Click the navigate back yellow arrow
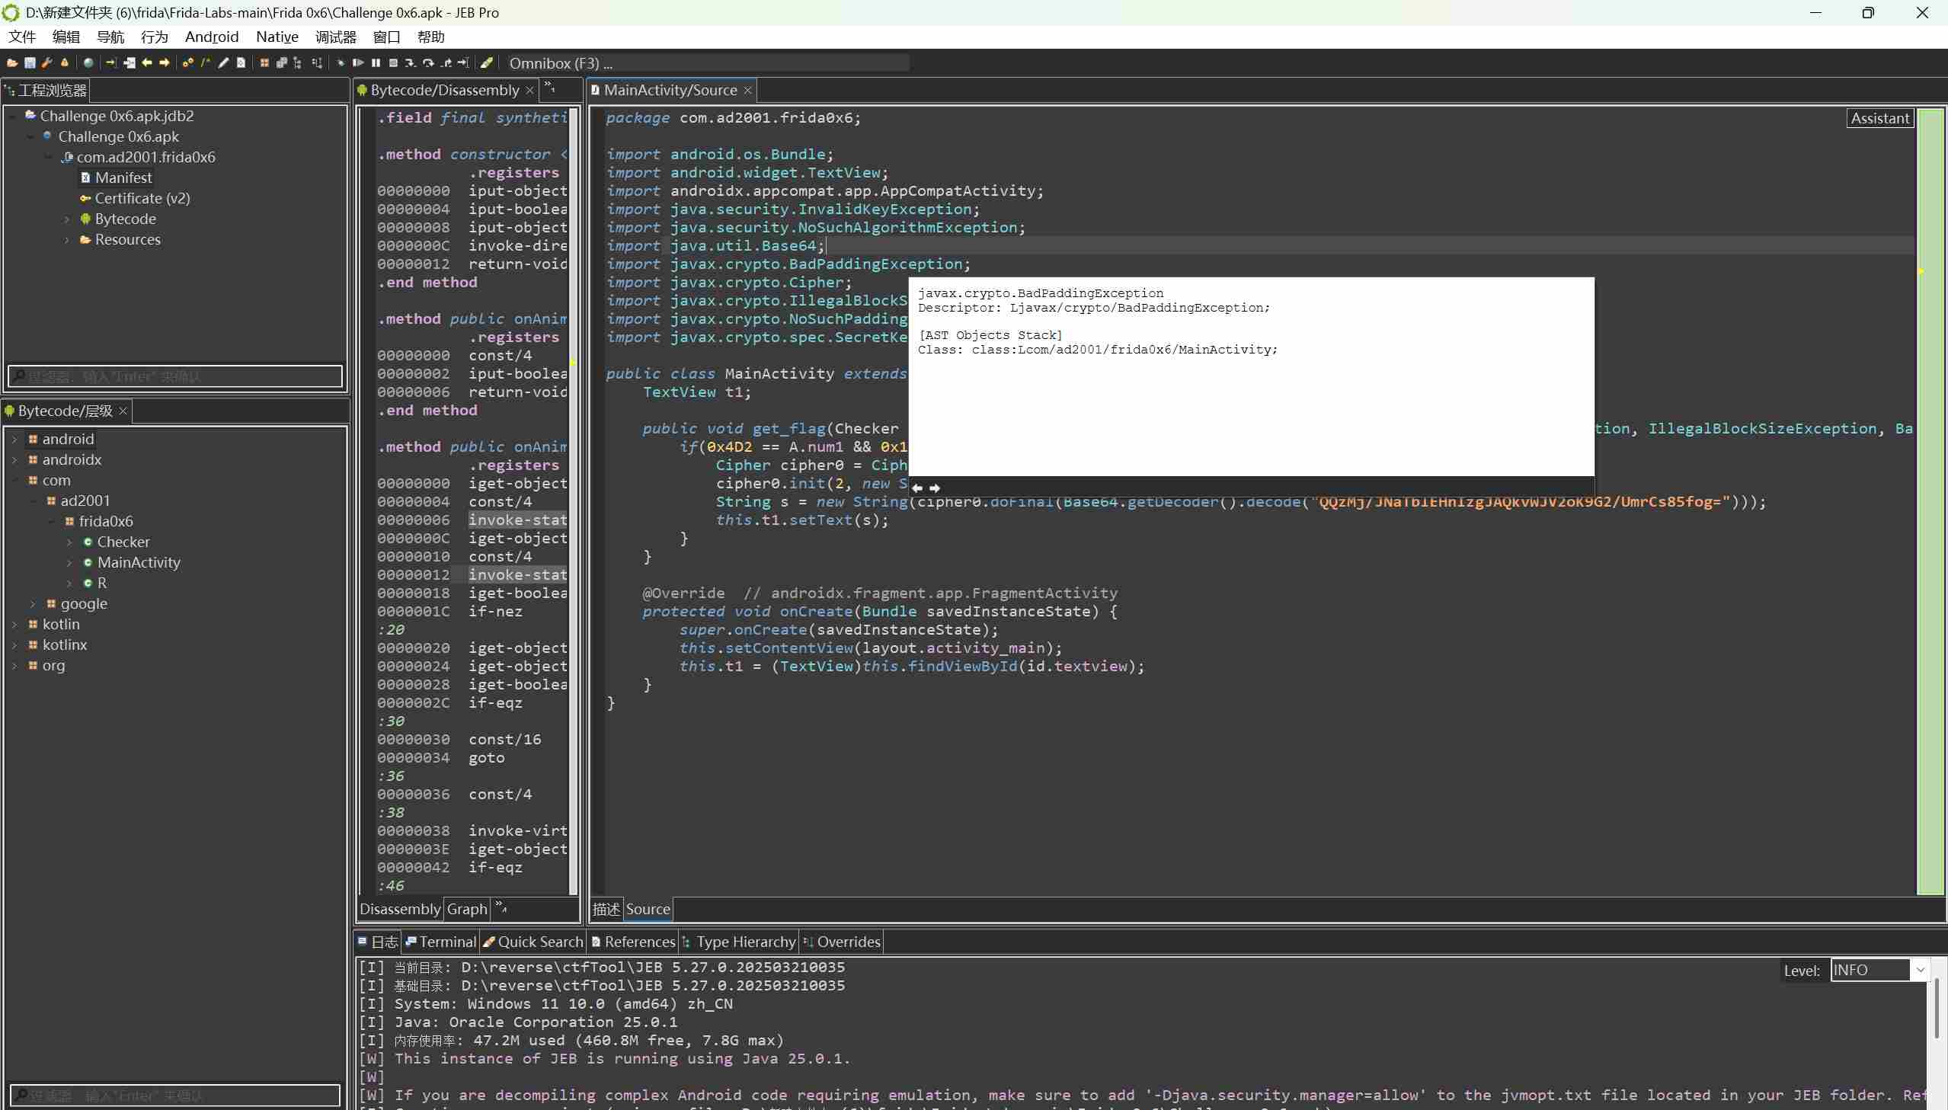This screenshot has height=1110, width=1948. (146, 62)
